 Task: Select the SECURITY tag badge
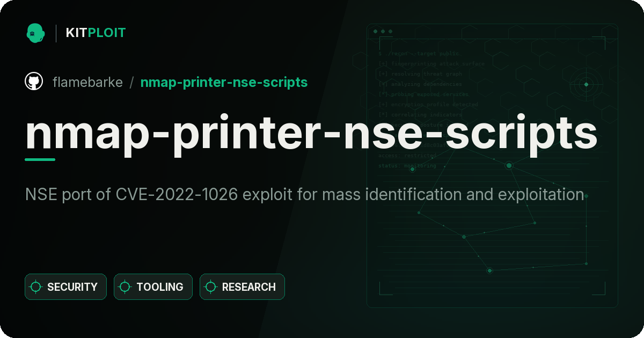[65, 287]
